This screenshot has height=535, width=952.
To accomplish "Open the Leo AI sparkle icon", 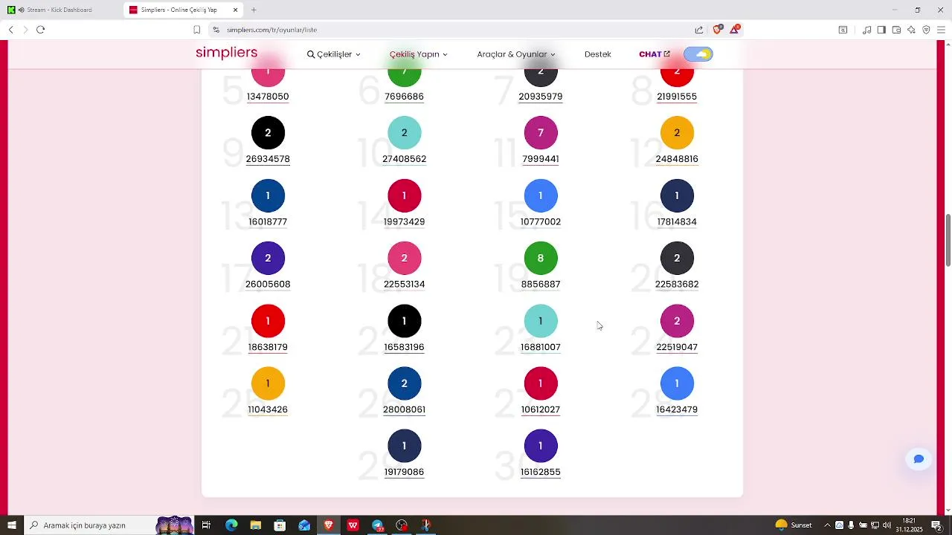I will pos(911,30).
